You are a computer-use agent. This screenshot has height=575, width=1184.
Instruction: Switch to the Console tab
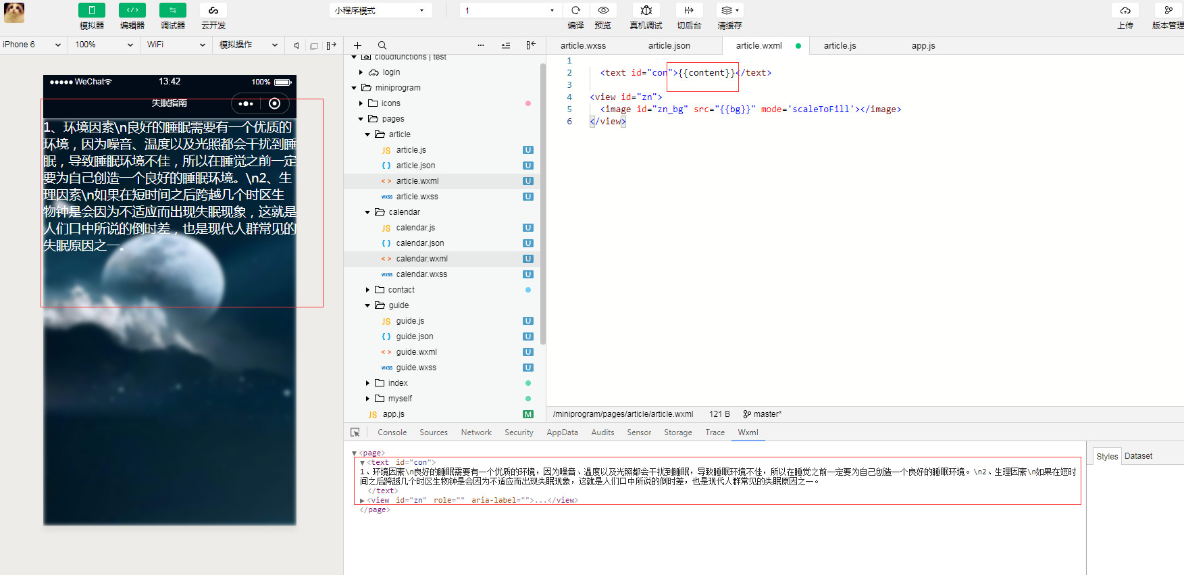pyautogui.click(x=392, y=432)
